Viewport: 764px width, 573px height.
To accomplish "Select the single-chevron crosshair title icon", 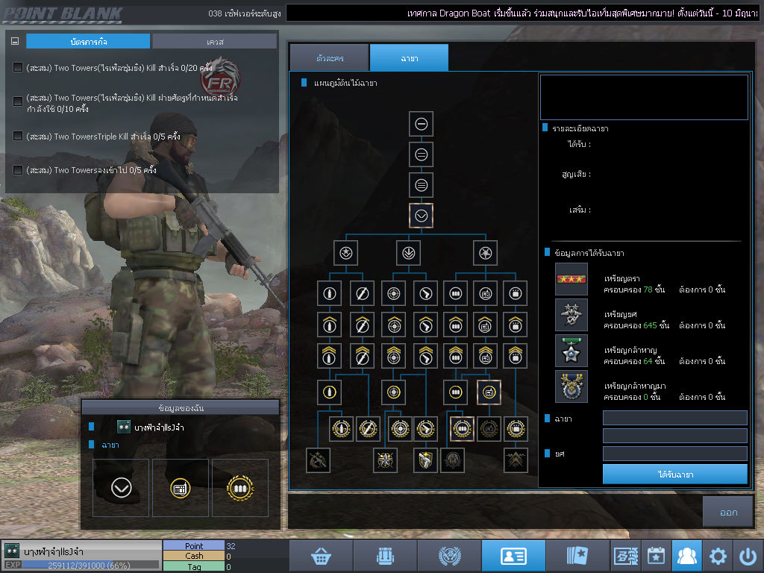I will point(394,325).
